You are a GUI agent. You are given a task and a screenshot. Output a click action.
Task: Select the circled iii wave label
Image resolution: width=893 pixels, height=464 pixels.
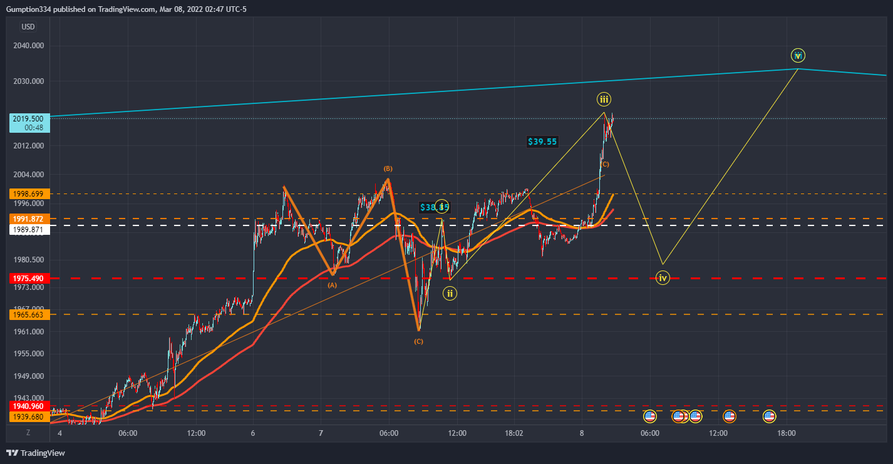[604, 99]
